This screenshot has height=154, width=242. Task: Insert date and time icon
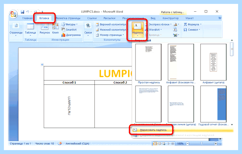click(175, 30)
